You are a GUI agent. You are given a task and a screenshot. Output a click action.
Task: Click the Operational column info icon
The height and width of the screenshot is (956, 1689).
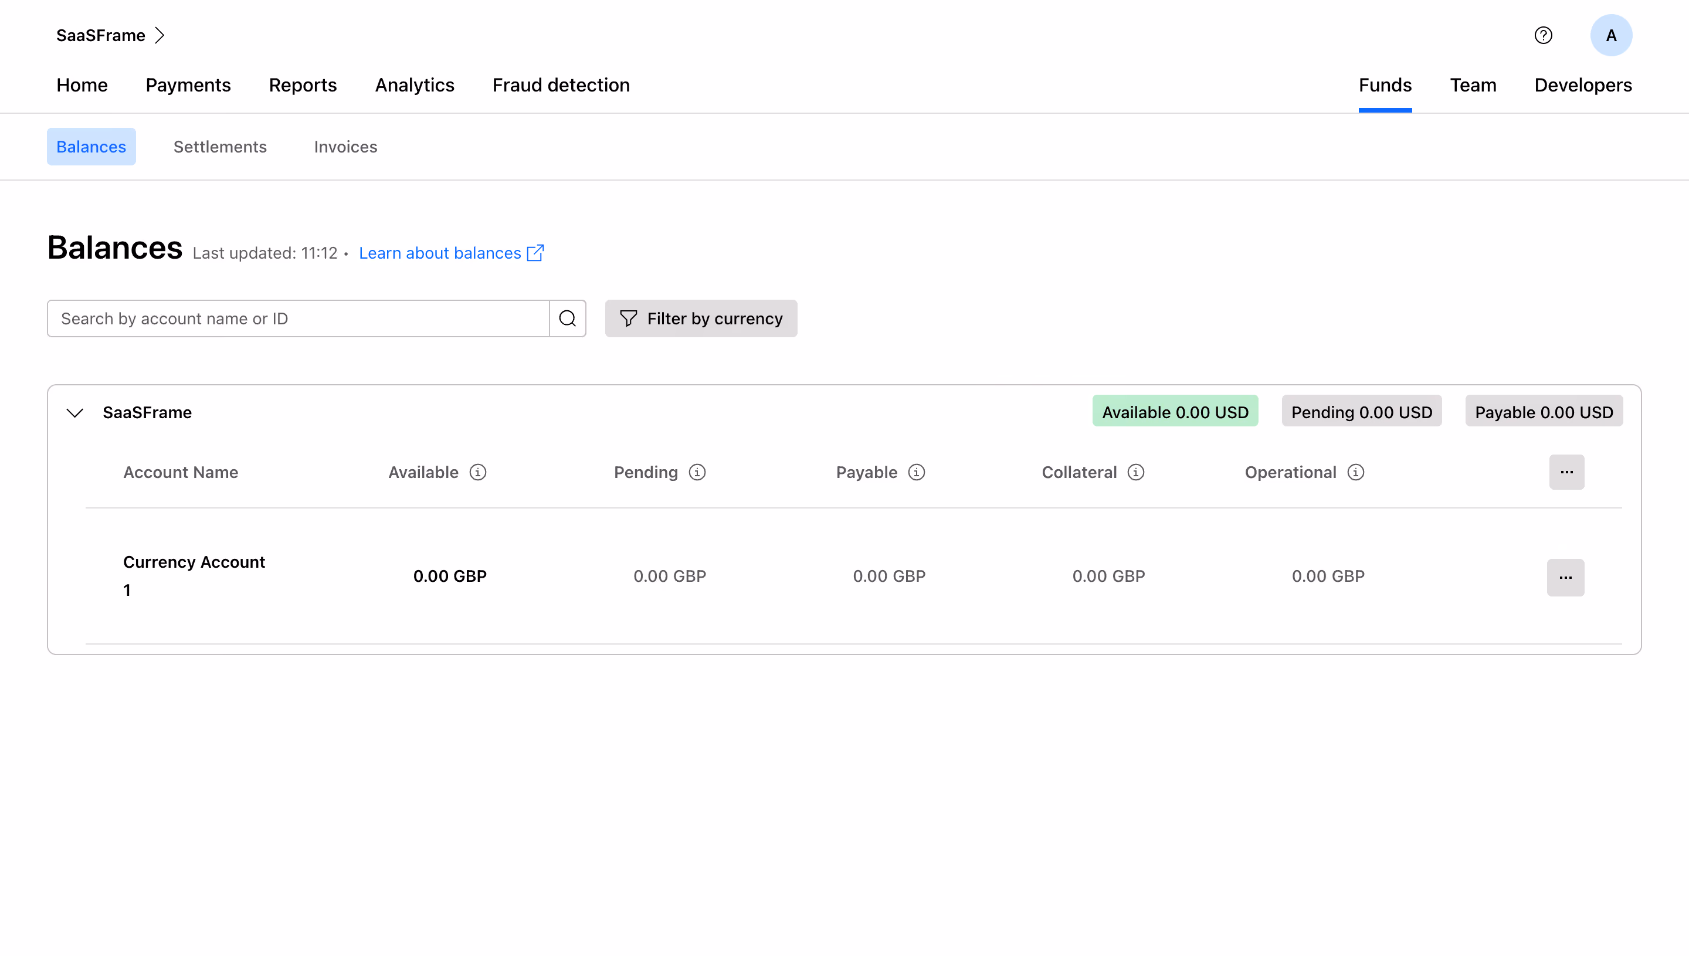point(1355,472)
